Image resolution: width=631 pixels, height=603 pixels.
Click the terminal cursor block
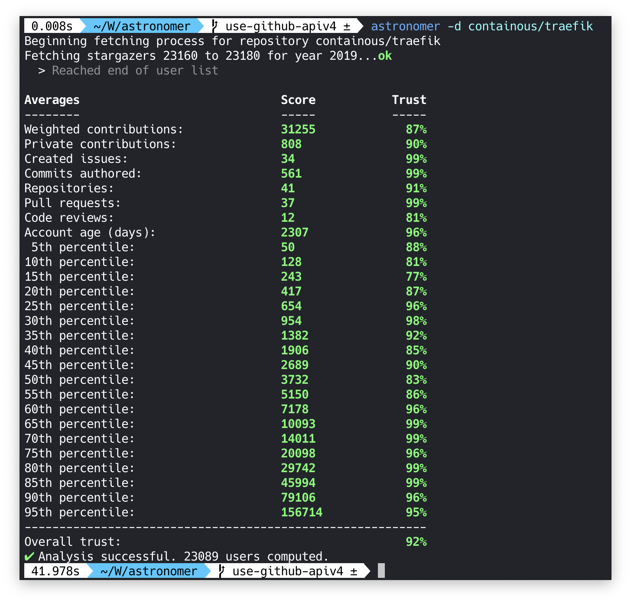pyautogui.click(x=381, y=571)
